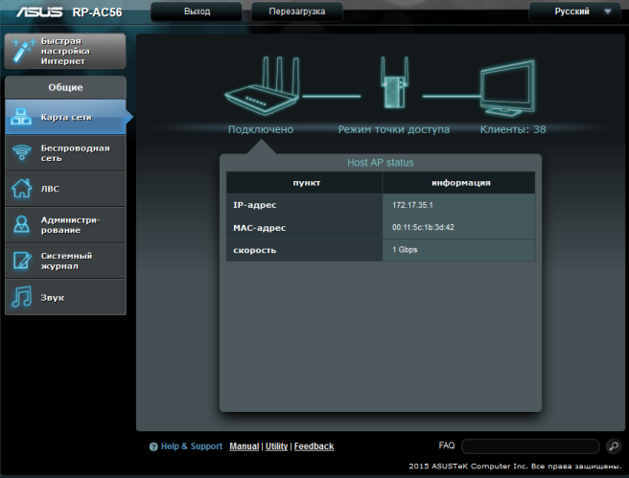Click the range extender device icon
The width and height of the screenshot is (629, 478).
(394, 82)
